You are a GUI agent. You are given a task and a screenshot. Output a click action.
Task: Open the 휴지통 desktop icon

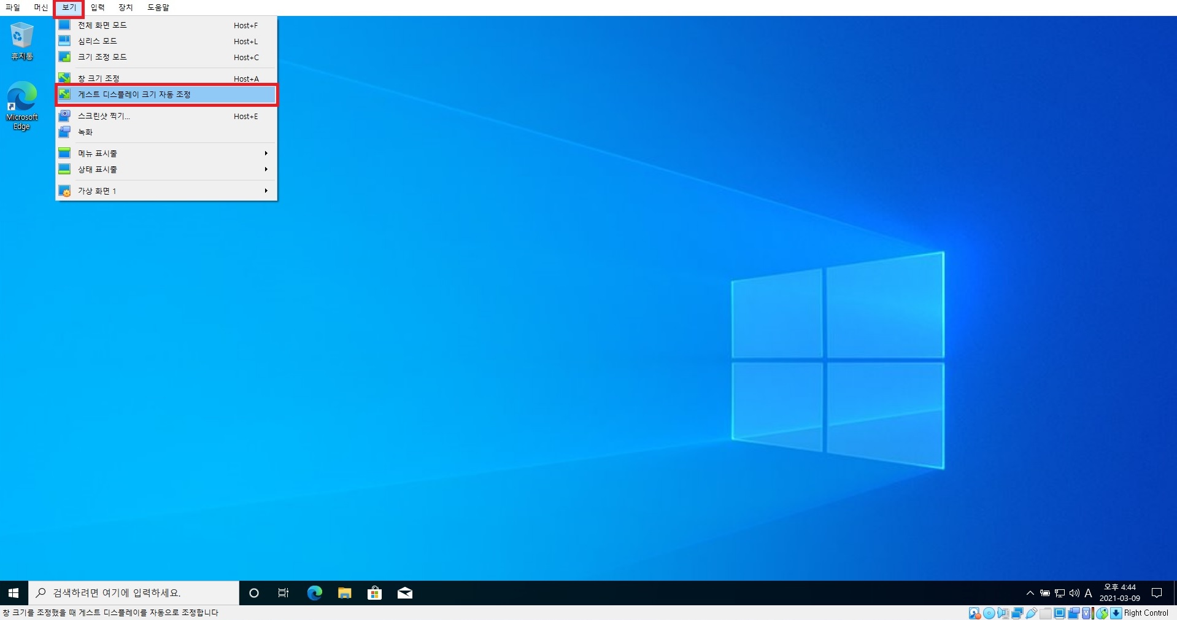22,41
